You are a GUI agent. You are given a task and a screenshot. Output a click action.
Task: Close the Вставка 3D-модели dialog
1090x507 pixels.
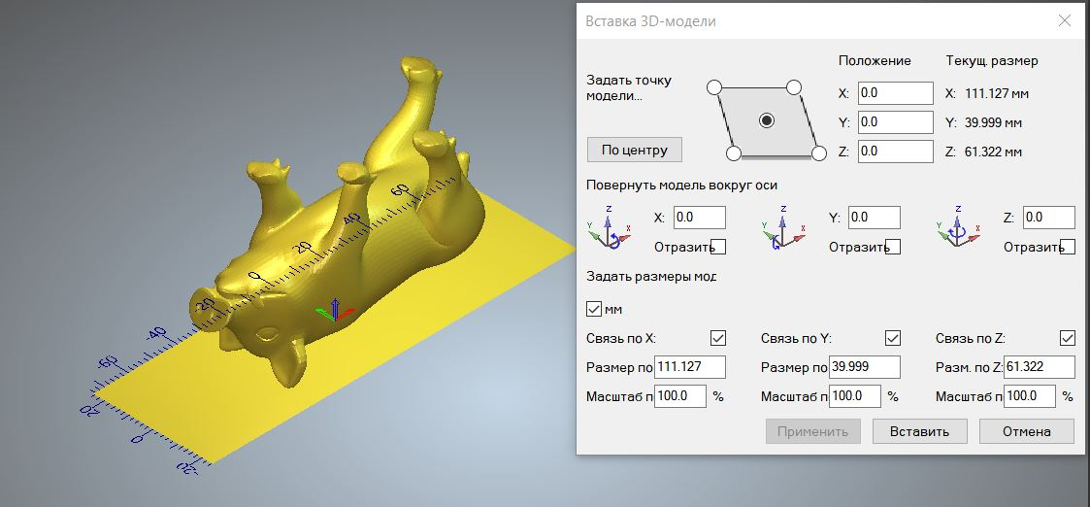(1065, 20)
